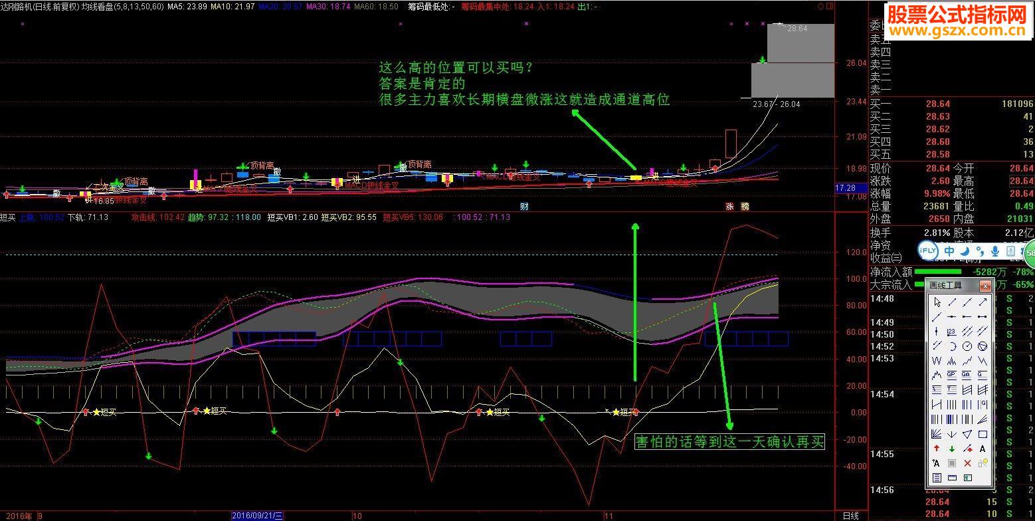Click the 买五 bid price row
The height and width of the screenshot is (521, 1035).
(x=952, y=154)
